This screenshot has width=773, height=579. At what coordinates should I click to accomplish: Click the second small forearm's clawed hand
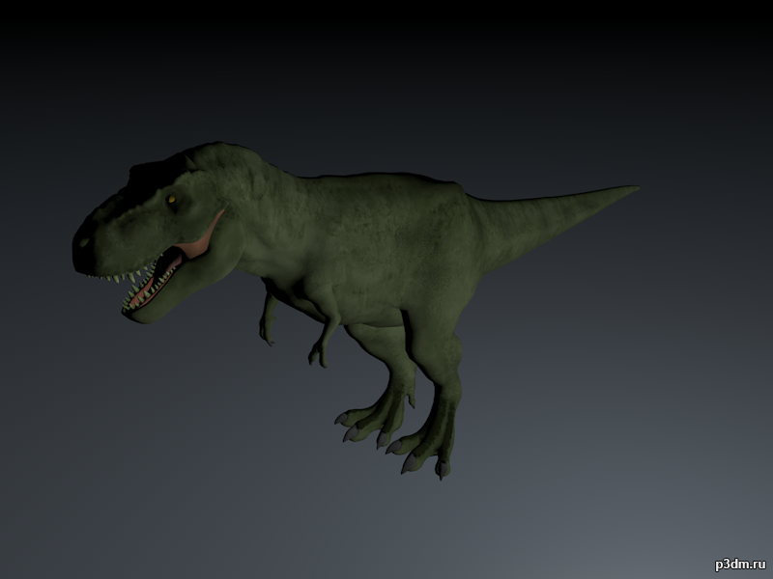pyautogui.click(x=318, y=355)
